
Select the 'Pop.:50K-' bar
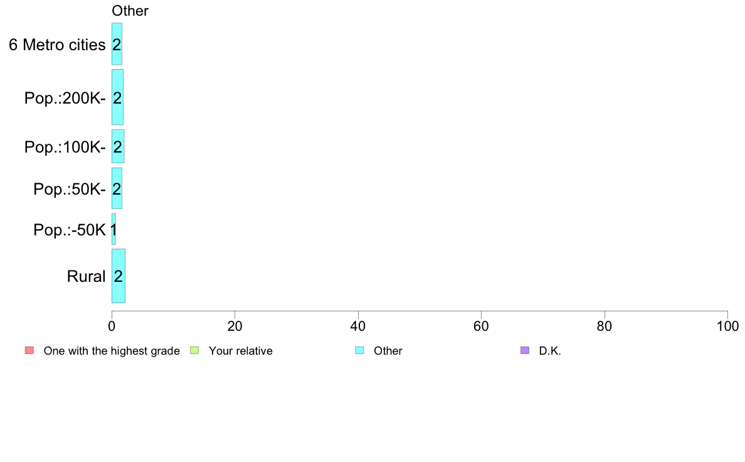(x=117, y=188)
